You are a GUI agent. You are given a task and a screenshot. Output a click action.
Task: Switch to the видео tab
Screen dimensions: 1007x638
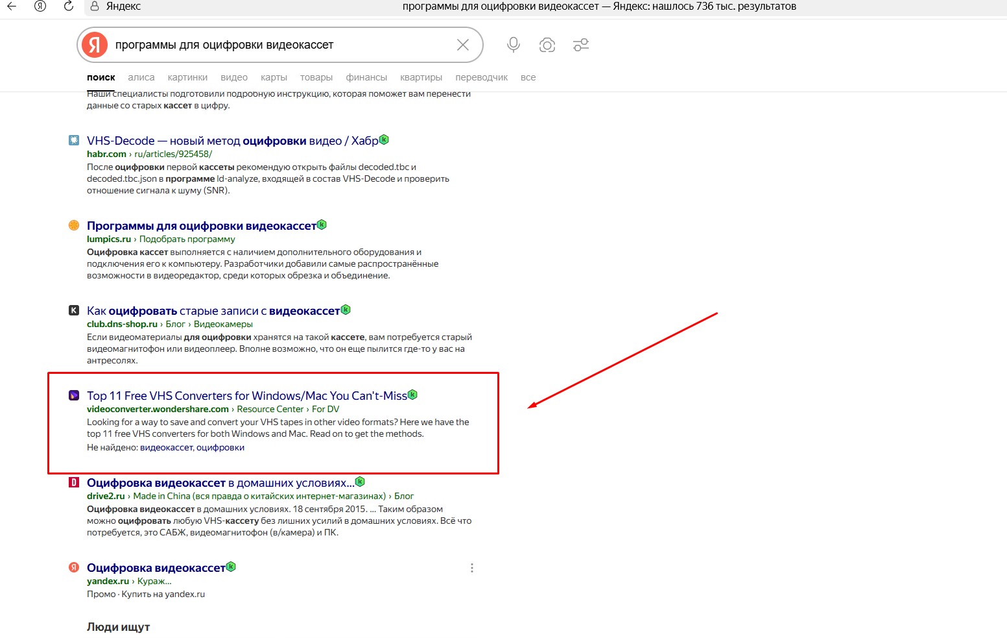tap(234, 77)
